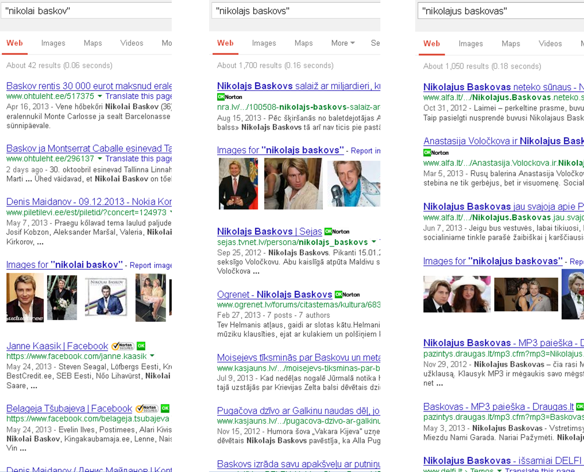Open "Baskovas - MP3 paieška - Draugas.lt" result
The image size is (584, 472).
498,407
